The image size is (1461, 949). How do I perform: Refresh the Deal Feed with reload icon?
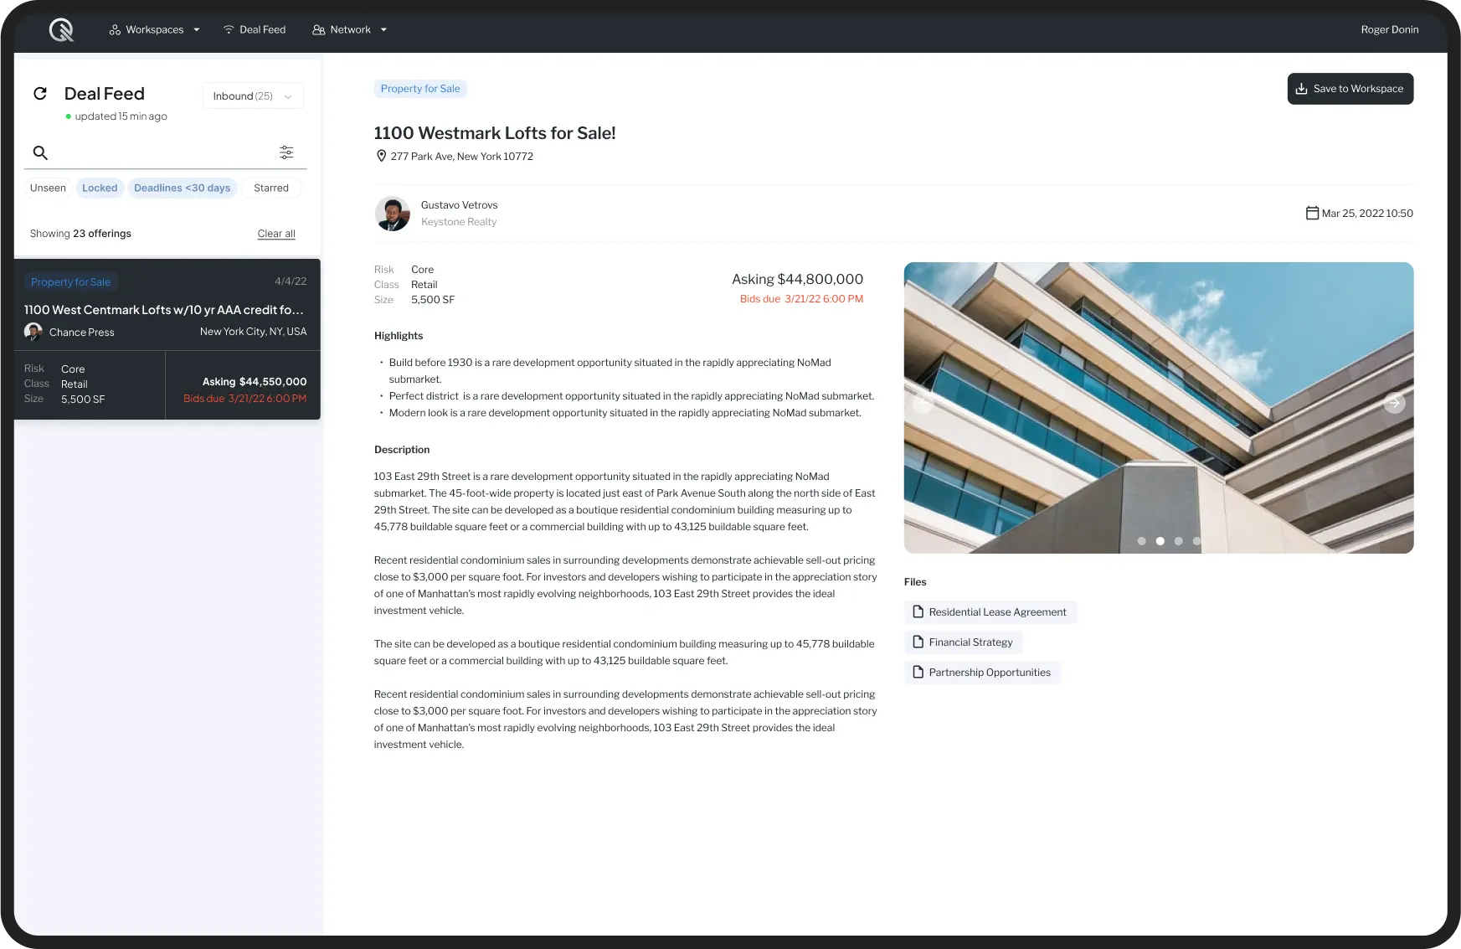[x=40, y=94]
